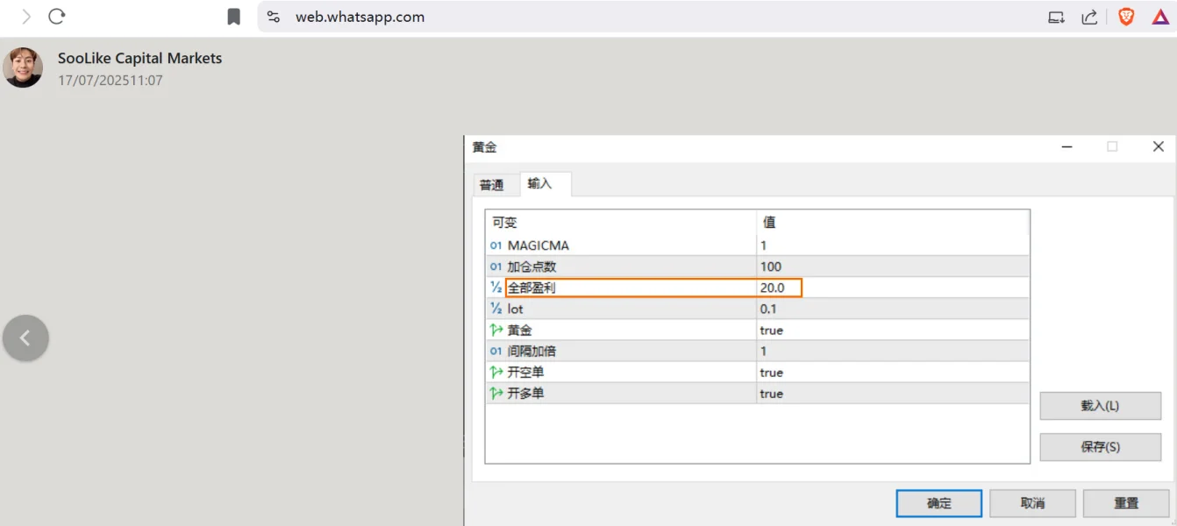
Task: Click the install-app icon in address bar
Action: (x=1056, y=17)
